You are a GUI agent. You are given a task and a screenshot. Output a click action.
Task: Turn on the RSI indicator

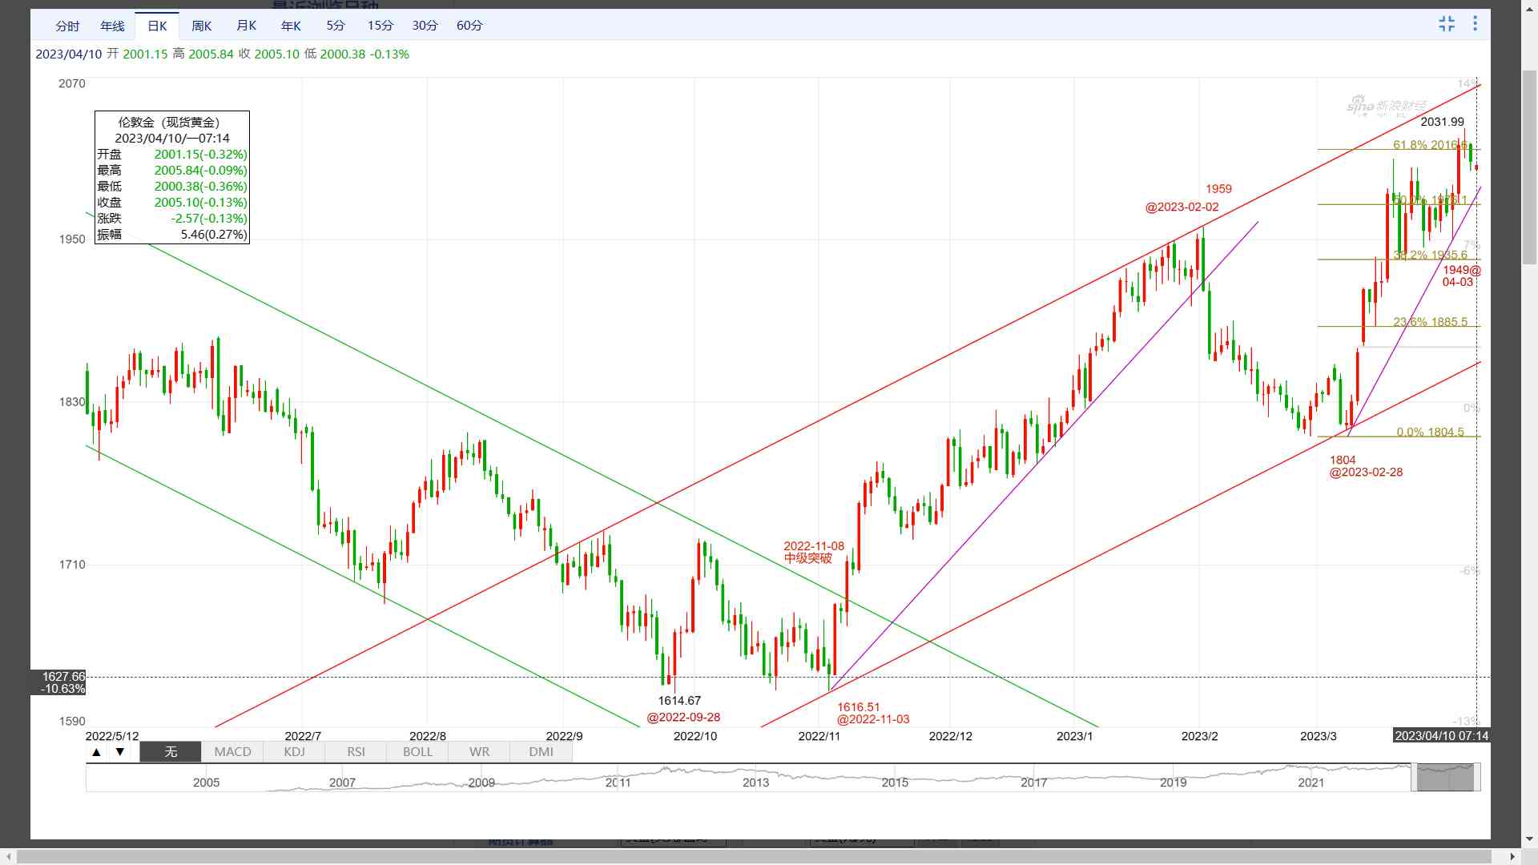pos(356,752)
